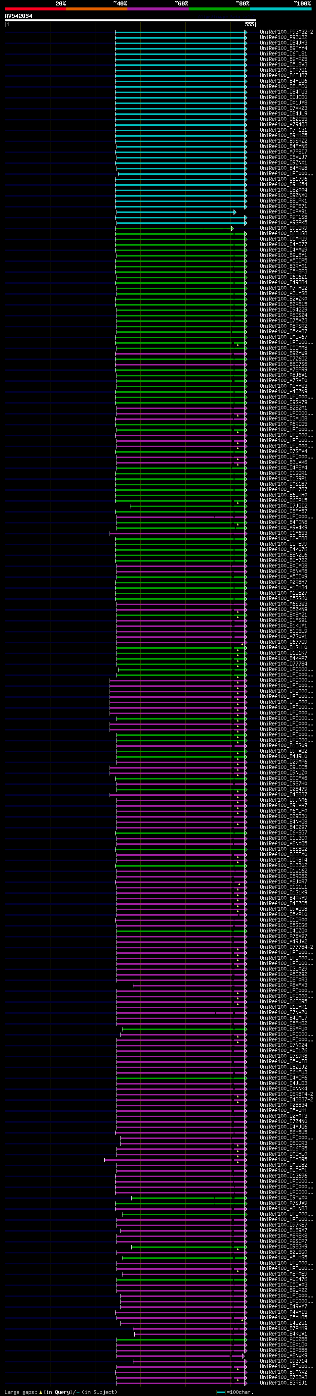316x1396 pixels.
Task: Open hit UniRef100_Q84JH3
Action: coord(283,43)
